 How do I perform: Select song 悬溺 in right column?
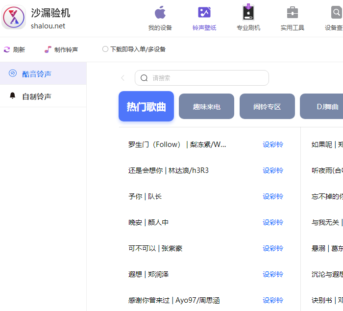click(327, 248)
